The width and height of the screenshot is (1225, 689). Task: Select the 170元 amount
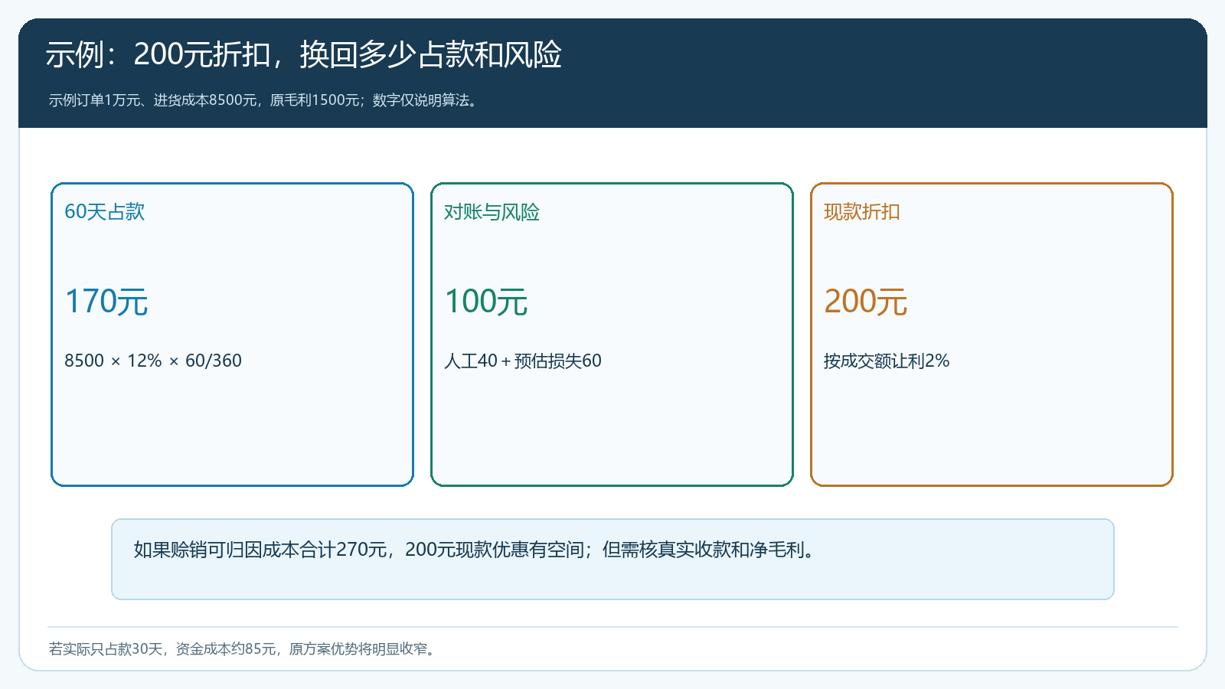[x=106, y=302]
